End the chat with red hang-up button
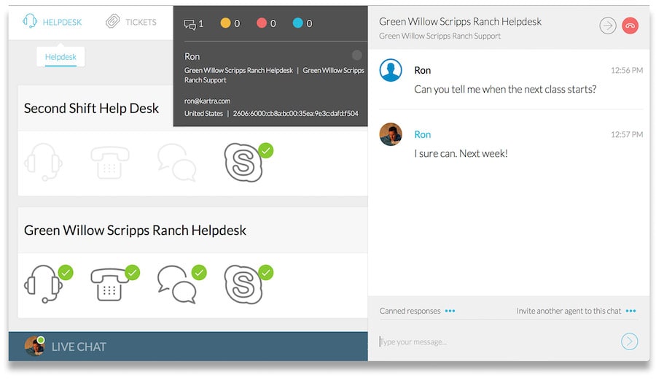This screenshot has height=383, width=656. click(630, 26)
